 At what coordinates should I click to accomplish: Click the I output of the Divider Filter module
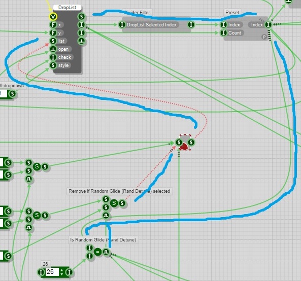pyautogui.click(x=191, y=25)
